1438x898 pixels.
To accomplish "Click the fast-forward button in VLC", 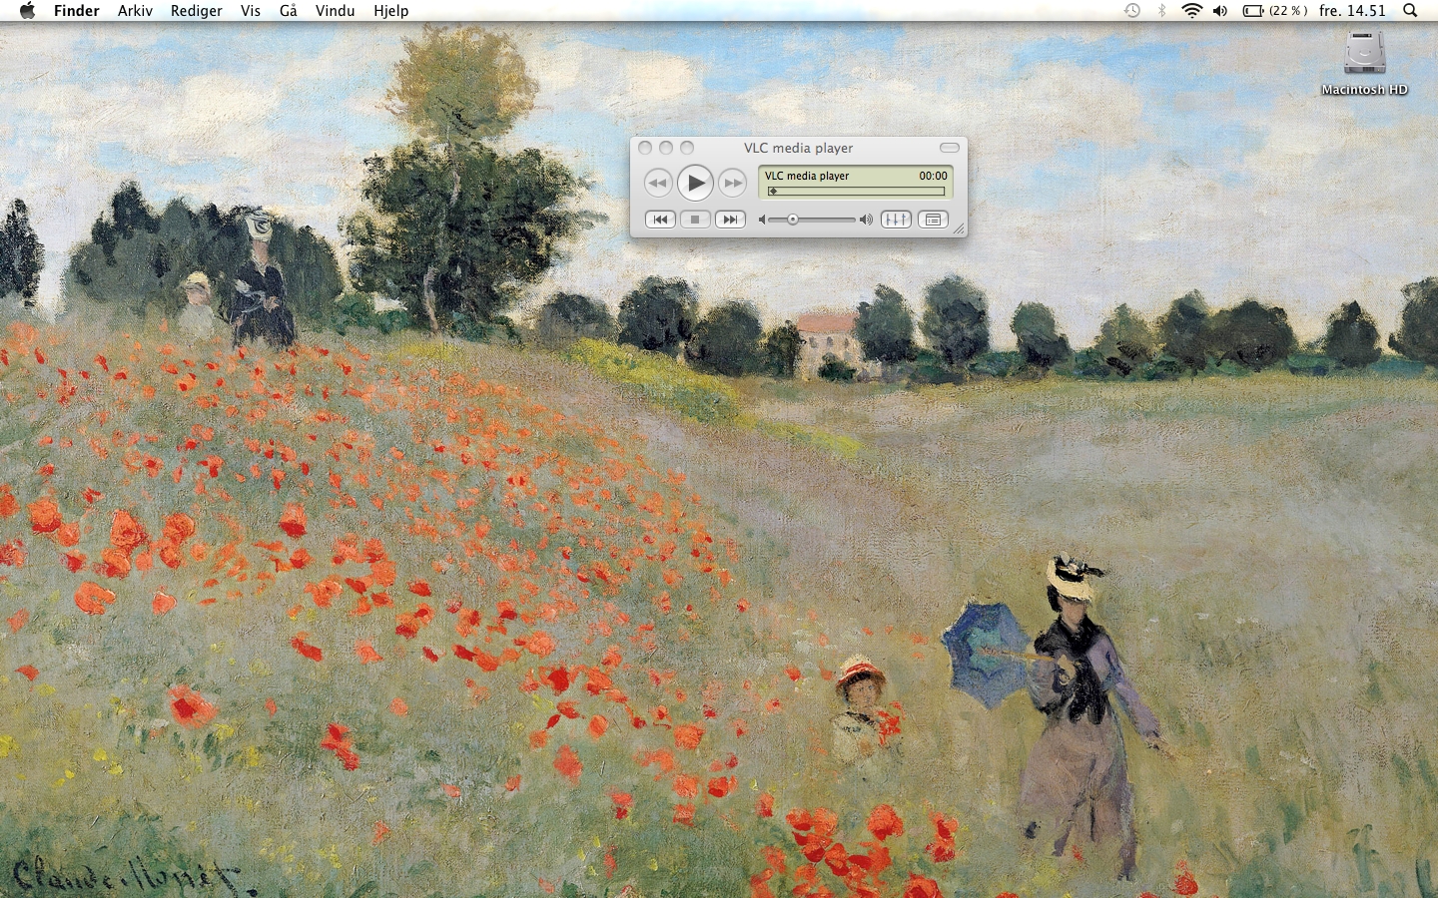I will pos(733,183).
